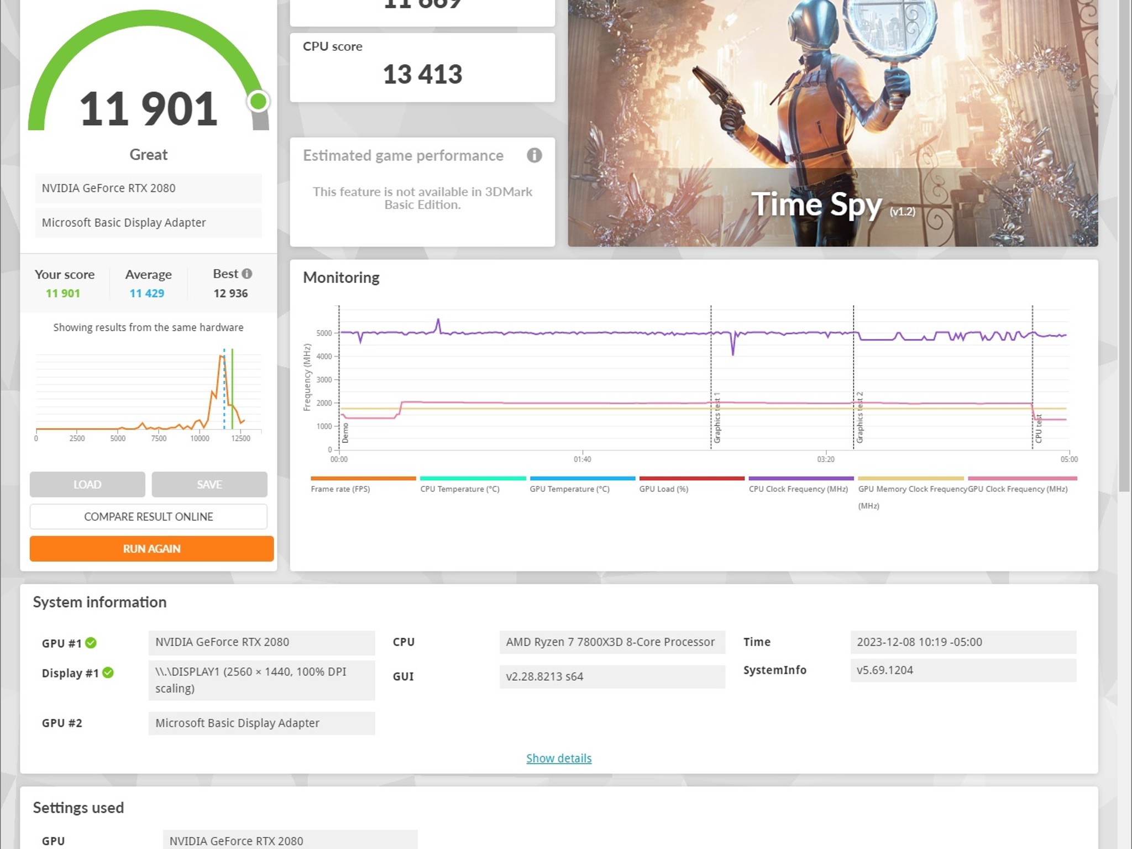Viewport: 1132px width, 849px height.
Task: Click the Settings used GPU value
Action: pyautogui.click(x=290, y=840)
